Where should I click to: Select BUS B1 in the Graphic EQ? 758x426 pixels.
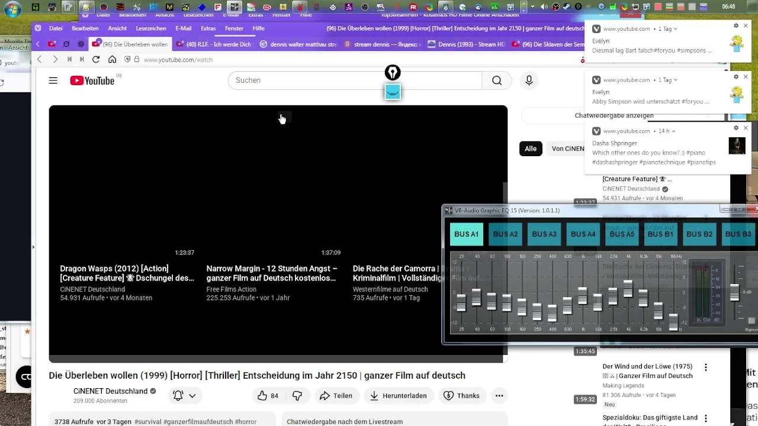(x=660, y=234)
